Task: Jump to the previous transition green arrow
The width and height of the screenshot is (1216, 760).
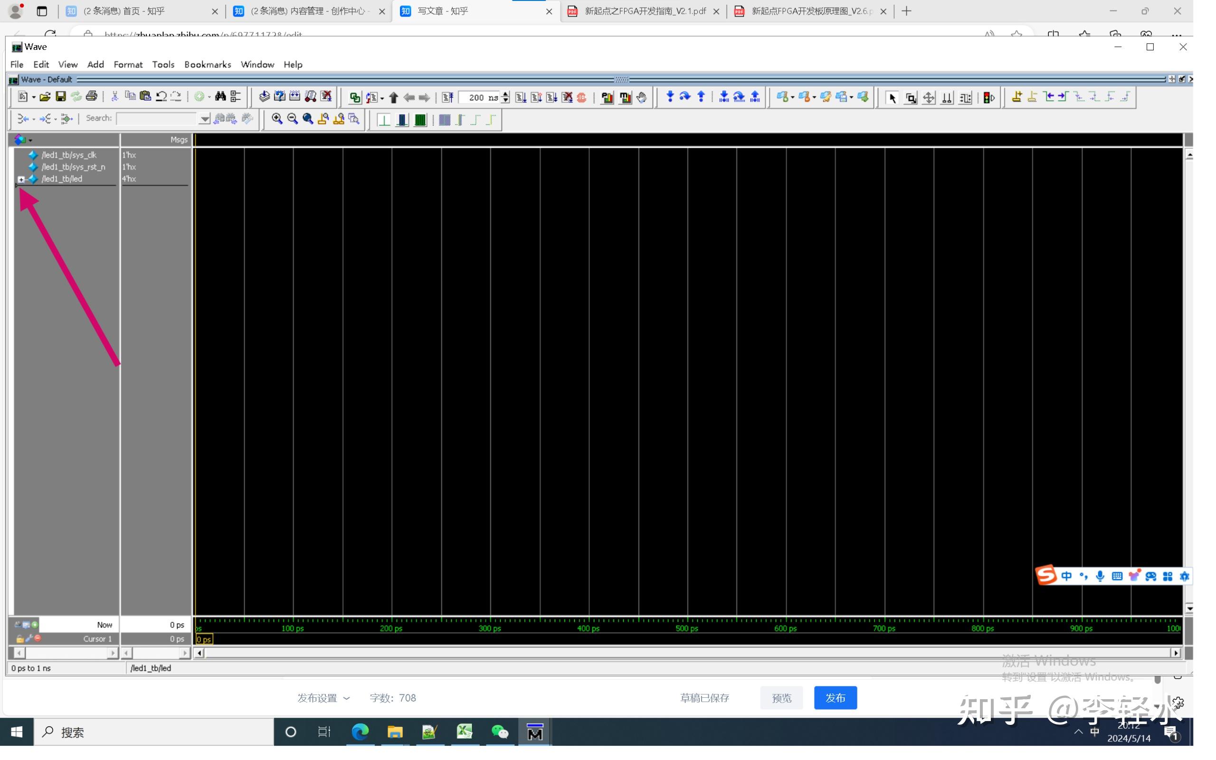Action: coord(1049,97)
